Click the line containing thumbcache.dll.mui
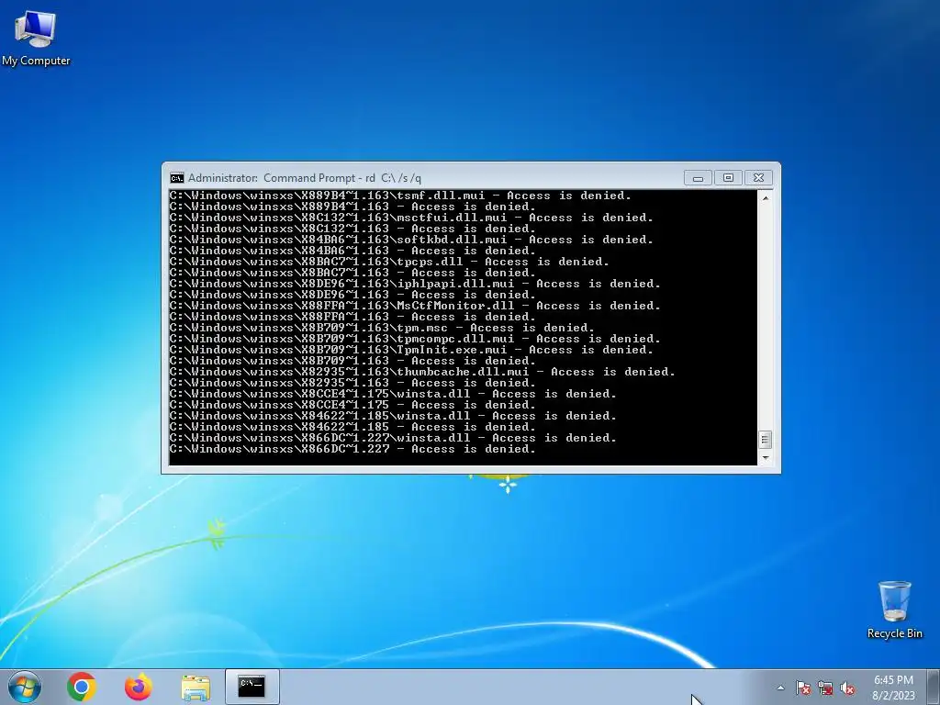 pos(422,372)
